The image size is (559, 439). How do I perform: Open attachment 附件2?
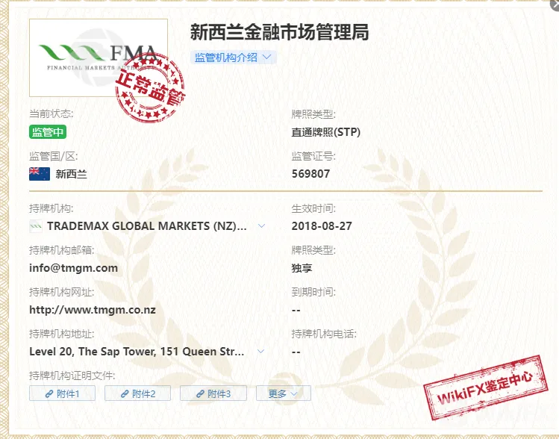tap(137, 393)
